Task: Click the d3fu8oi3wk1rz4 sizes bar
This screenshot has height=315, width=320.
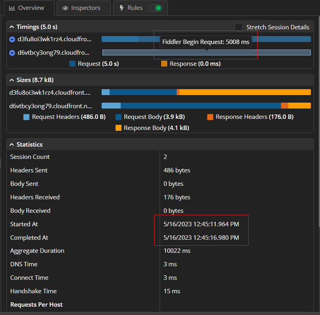Action: click(x=206, y=92)
